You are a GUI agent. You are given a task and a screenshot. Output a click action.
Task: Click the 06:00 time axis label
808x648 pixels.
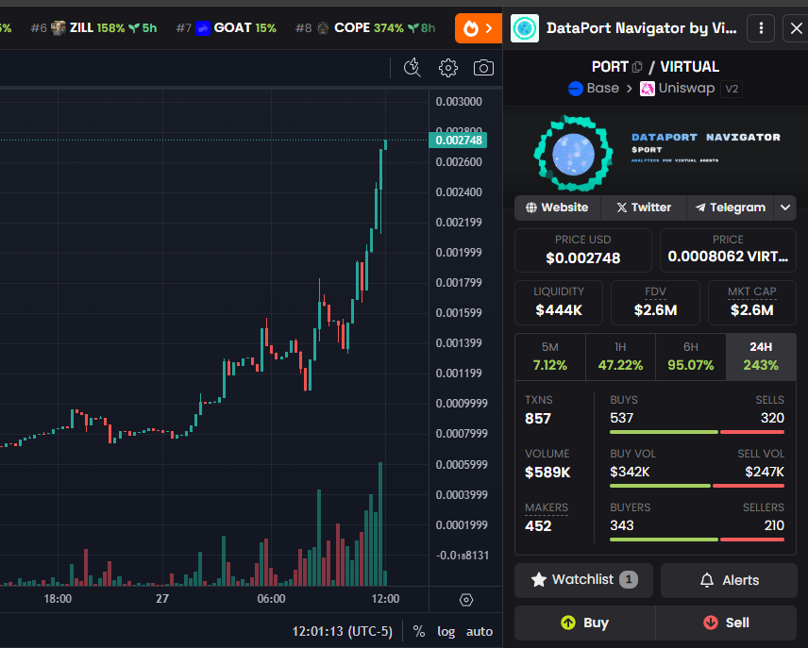tap(271, 599)
